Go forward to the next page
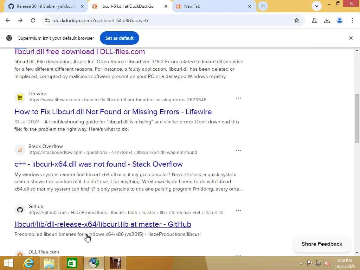This screenshot has height=270, width=360. (x=20, y=20)
